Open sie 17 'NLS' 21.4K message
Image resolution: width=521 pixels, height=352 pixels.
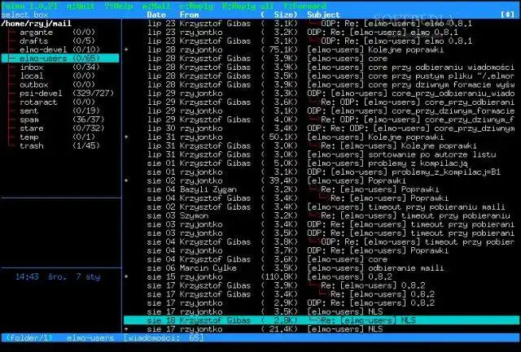pyautogui.click(x=322, y=329)
